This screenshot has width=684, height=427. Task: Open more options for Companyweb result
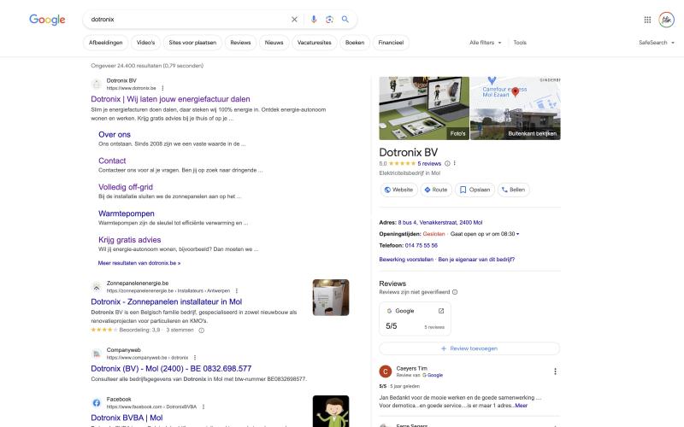coord(195,357)
